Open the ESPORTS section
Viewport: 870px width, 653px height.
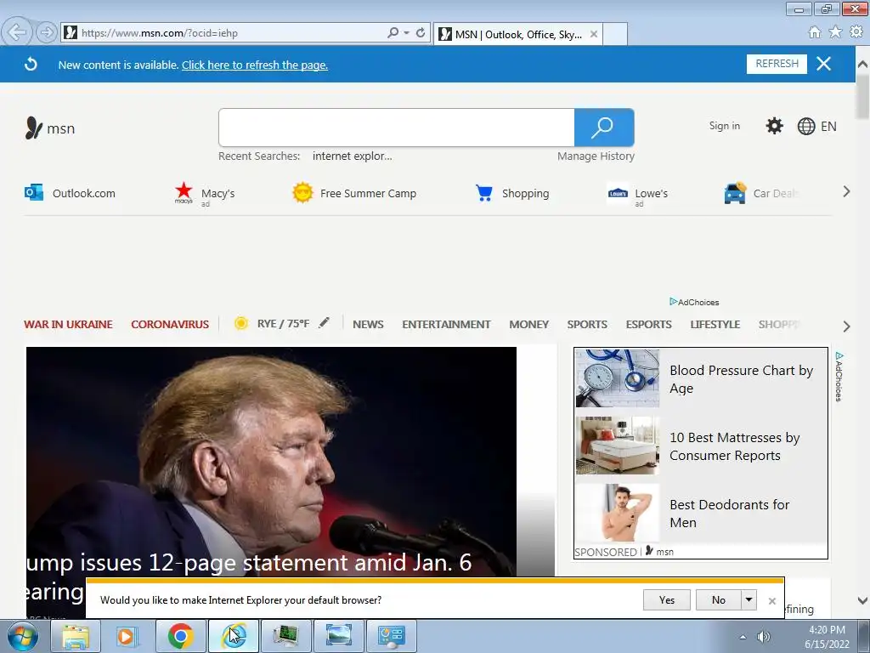648,324
